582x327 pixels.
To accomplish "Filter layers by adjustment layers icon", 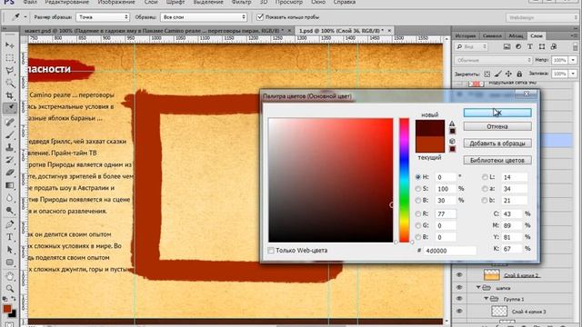I will pyautogui.click(x=518, y=46).
